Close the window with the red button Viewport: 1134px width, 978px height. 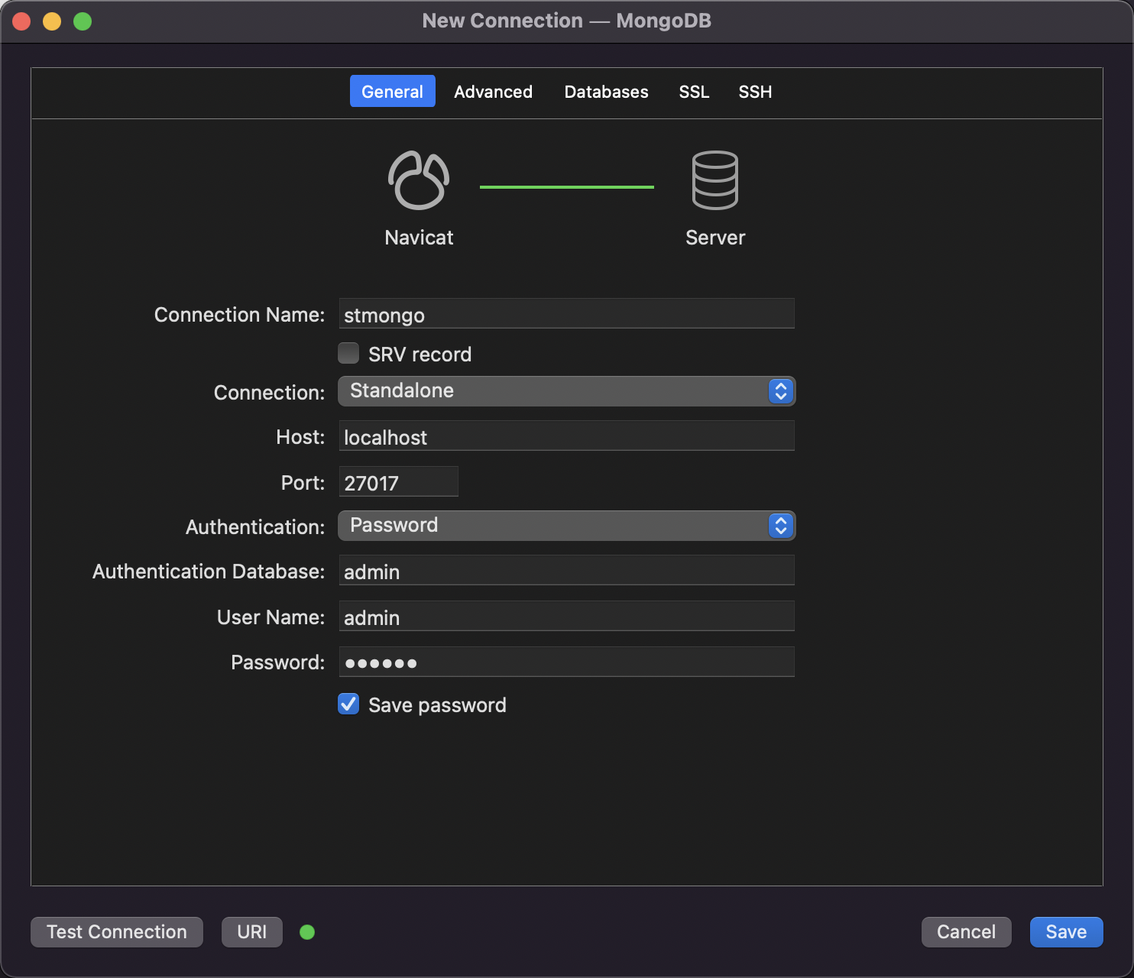(21, 21)
